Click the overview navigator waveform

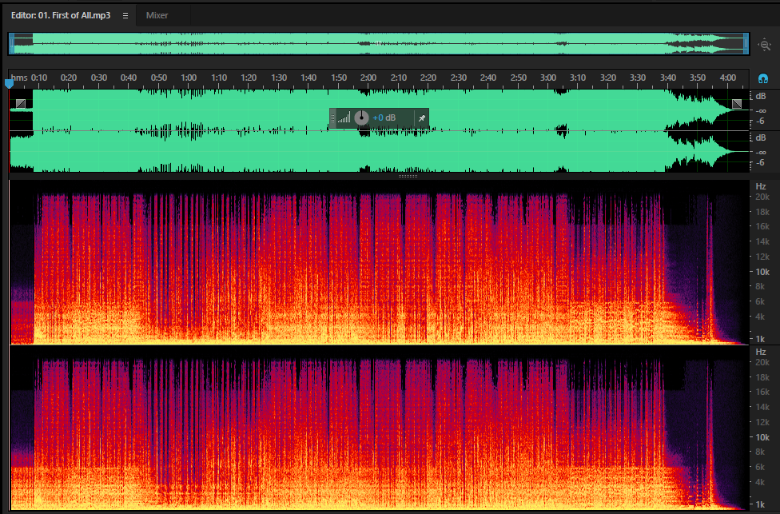tap(379, 44)
